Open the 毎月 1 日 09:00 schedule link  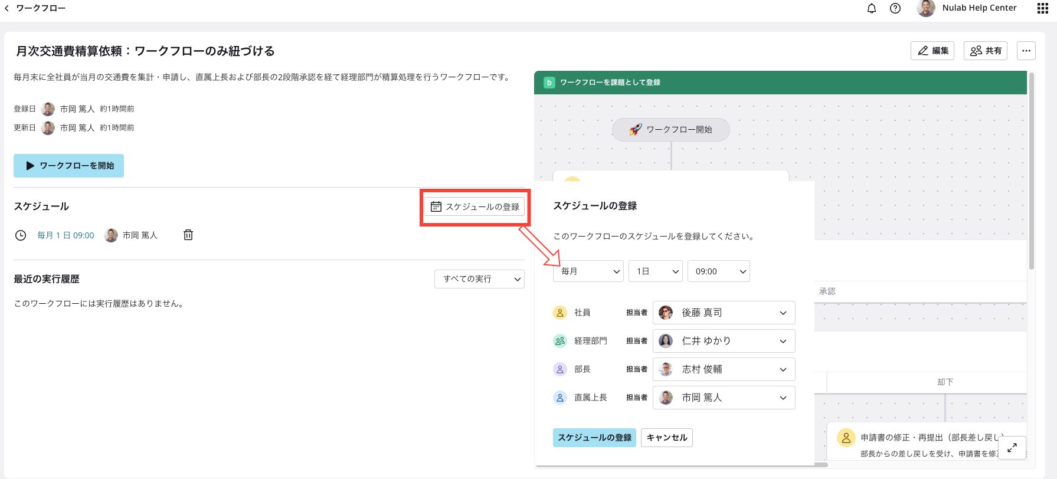pos(66,235)
